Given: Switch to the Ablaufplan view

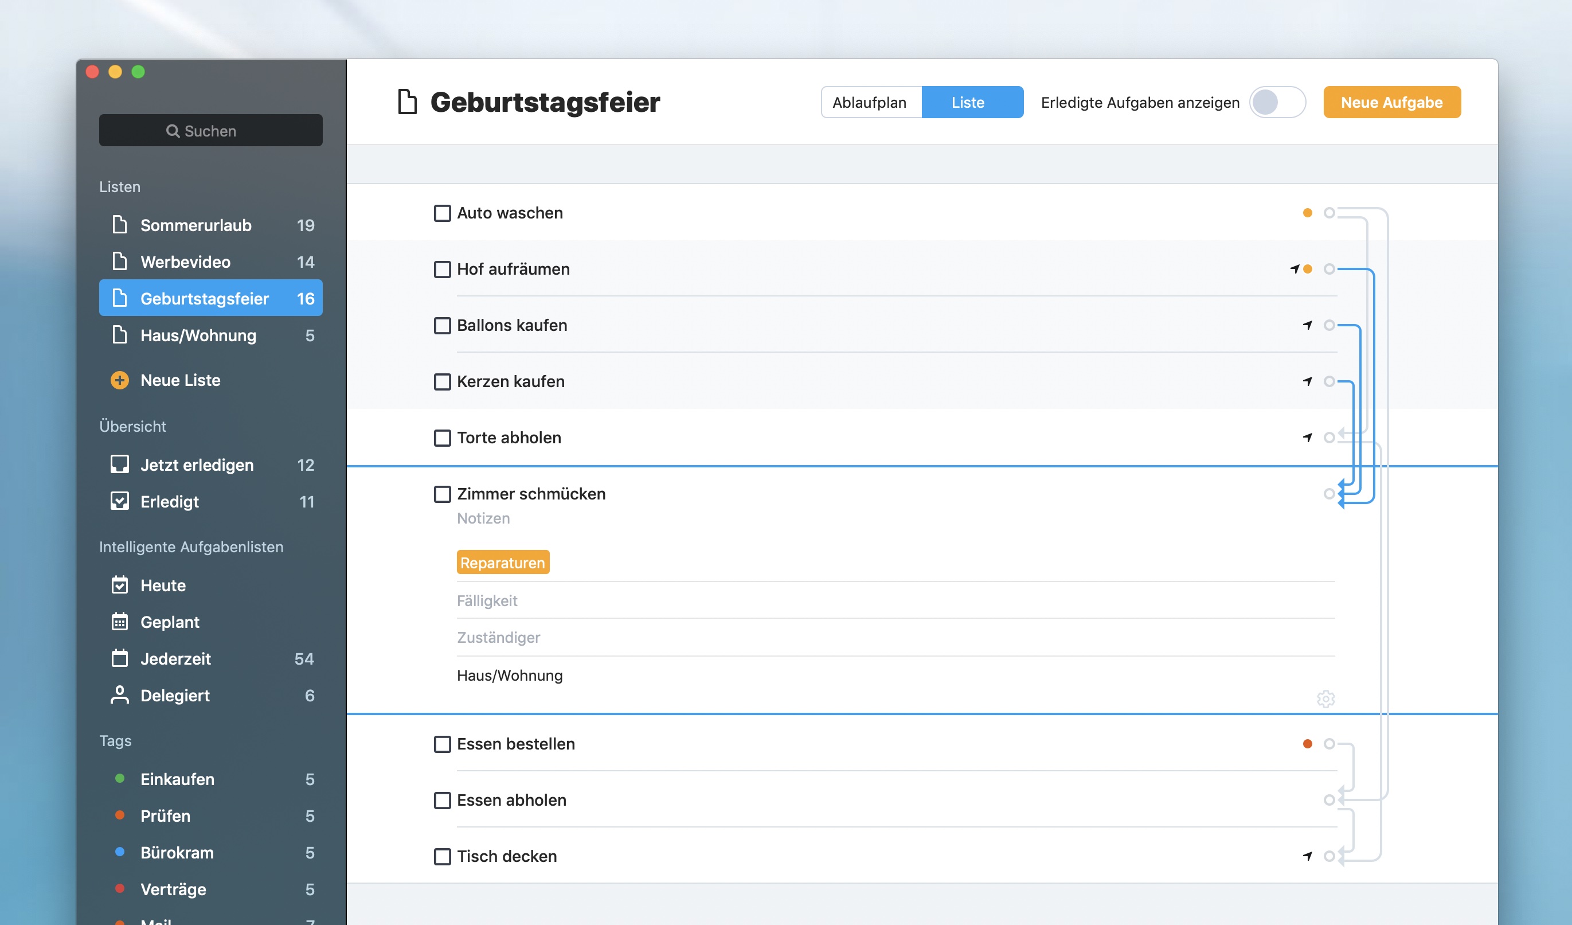Looking at the screenshot, I should [870, 102].
